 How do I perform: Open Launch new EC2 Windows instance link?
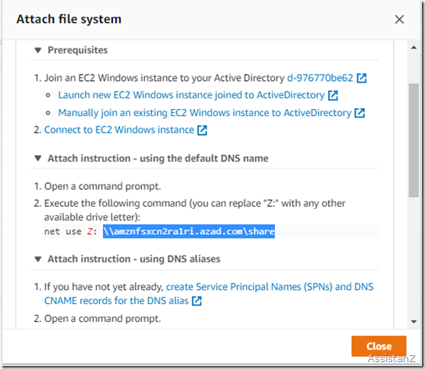pos(191,95)
